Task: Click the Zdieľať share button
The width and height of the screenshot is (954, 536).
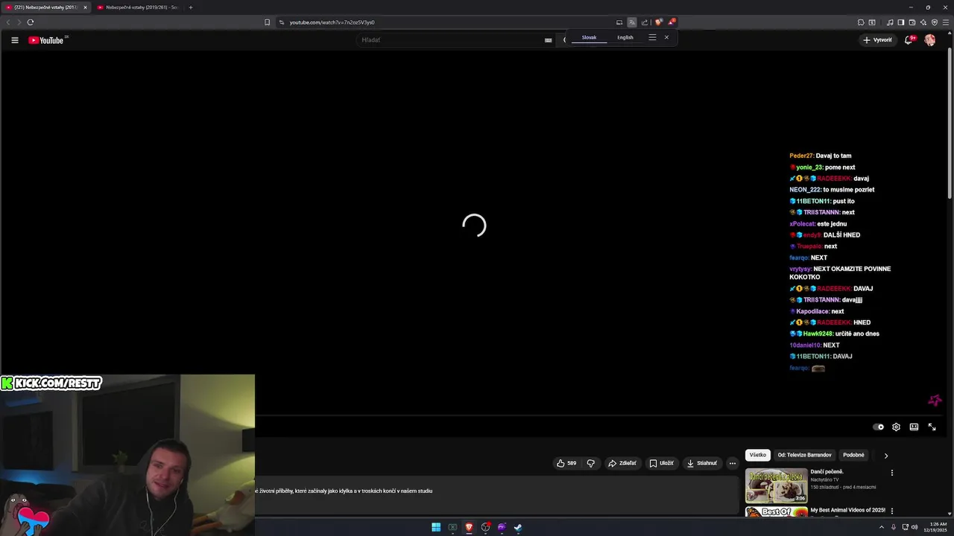Action: pyautogui.click(x=622, y=463)
